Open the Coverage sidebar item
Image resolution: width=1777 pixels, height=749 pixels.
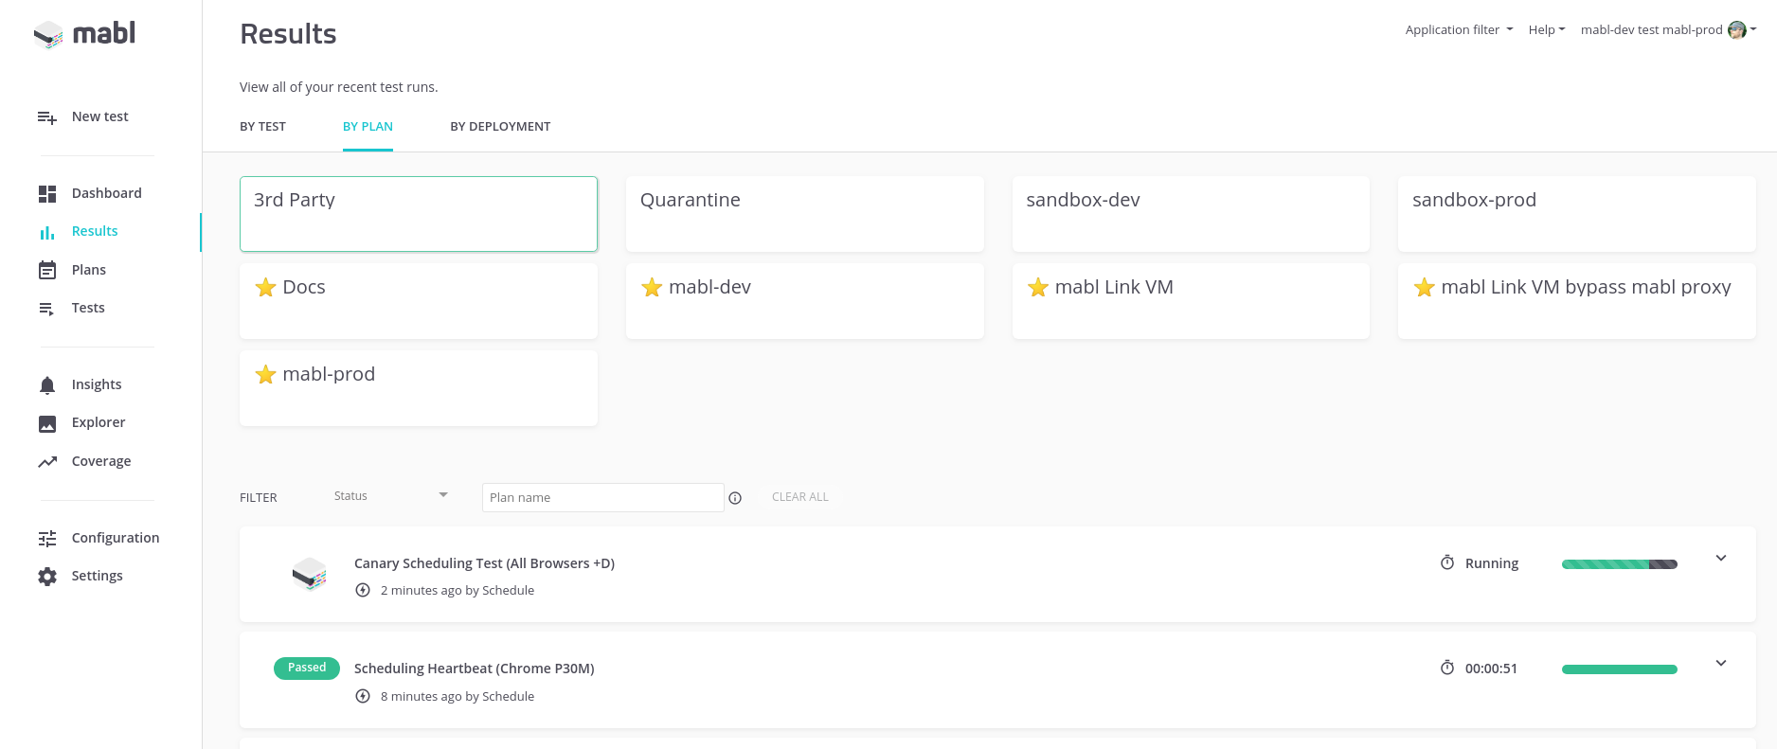(x=101, y=461)
